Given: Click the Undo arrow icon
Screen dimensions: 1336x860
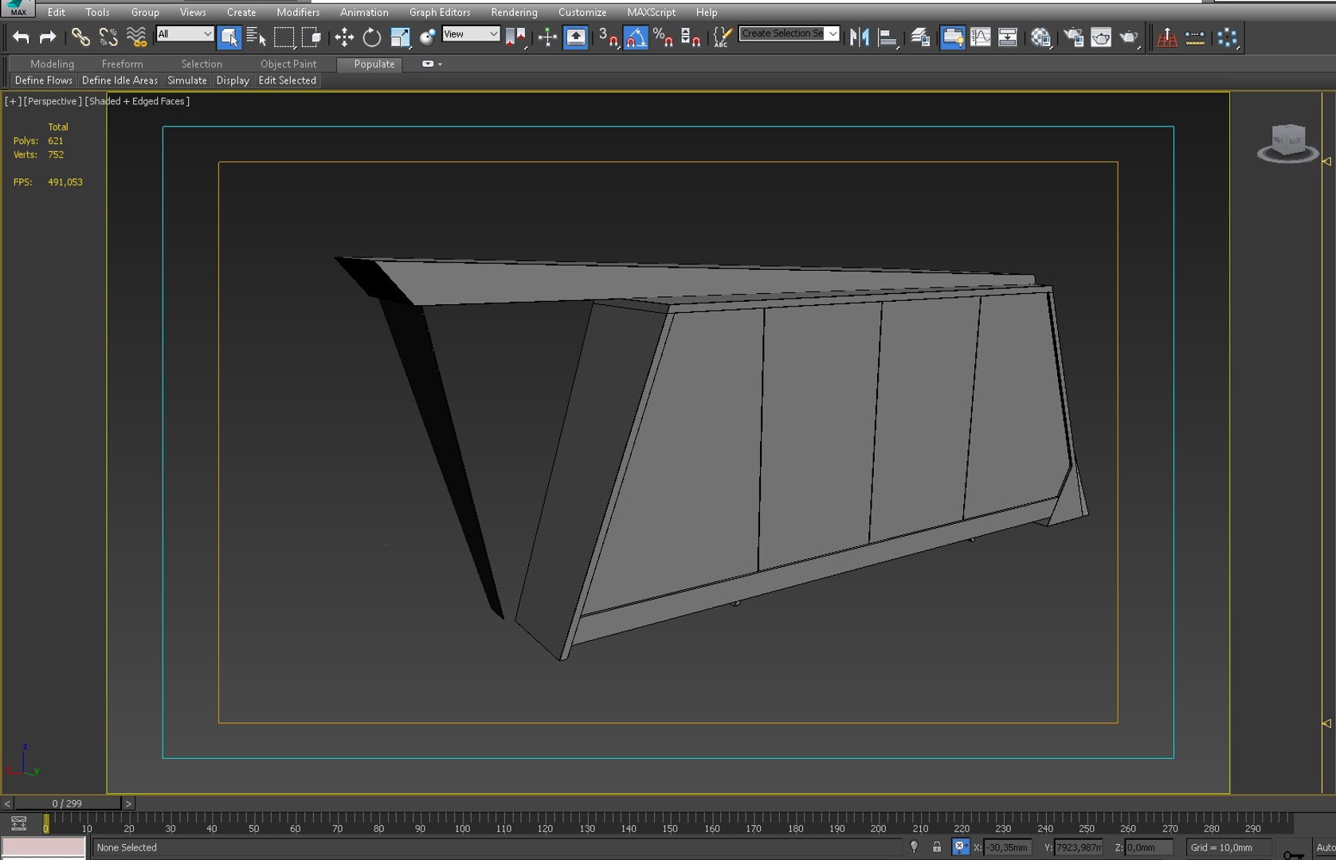Looking at the screenshot, I should pyautogui.click(x=21, y=37).
